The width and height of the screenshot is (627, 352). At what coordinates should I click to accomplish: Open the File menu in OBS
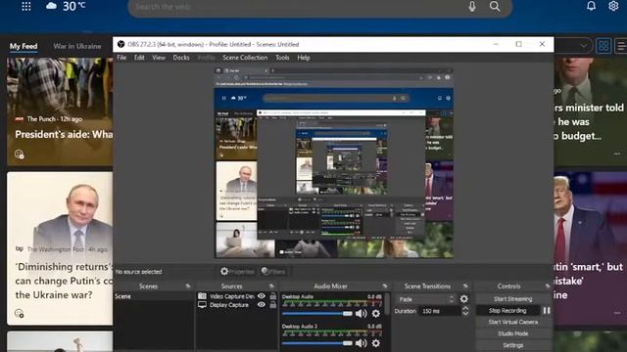(x=121, y=58)
